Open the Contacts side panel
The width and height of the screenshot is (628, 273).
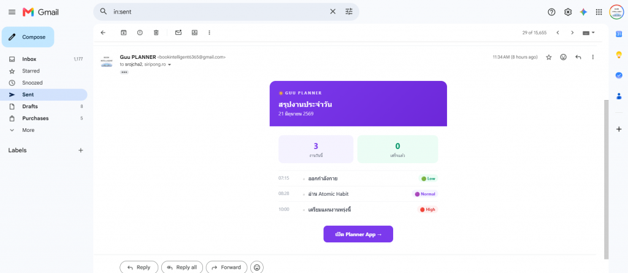pyautogui.click(x=618, y=96)
